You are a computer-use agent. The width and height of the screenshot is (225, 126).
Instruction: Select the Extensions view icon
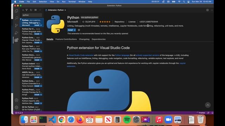tap(17, 40)
